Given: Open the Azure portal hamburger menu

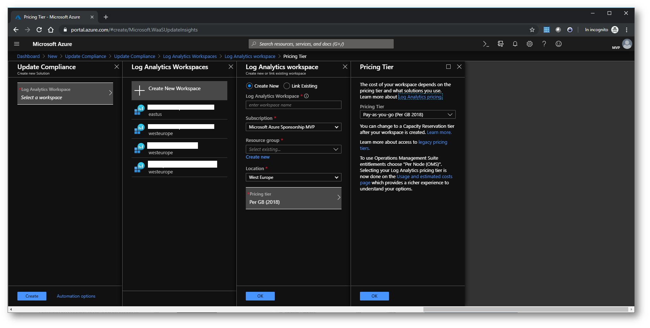Looking at the screenshot, I should pyautogui.click(x=17, y=44).
